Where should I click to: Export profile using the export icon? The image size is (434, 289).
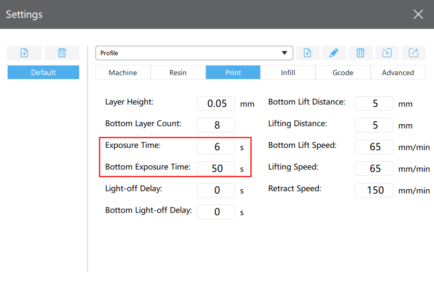click(x=414, y=53)
